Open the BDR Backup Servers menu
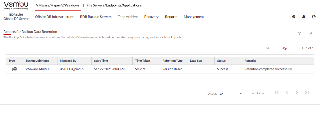The image size is (320, 116). pos(96,17)
